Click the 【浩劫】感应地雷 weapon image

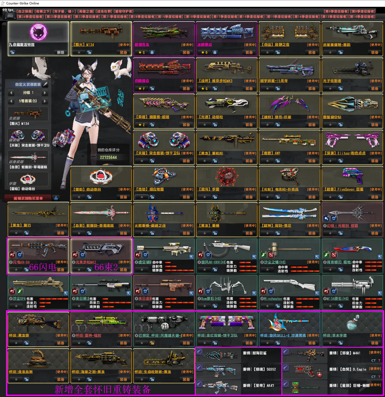[x=164, y=176]
